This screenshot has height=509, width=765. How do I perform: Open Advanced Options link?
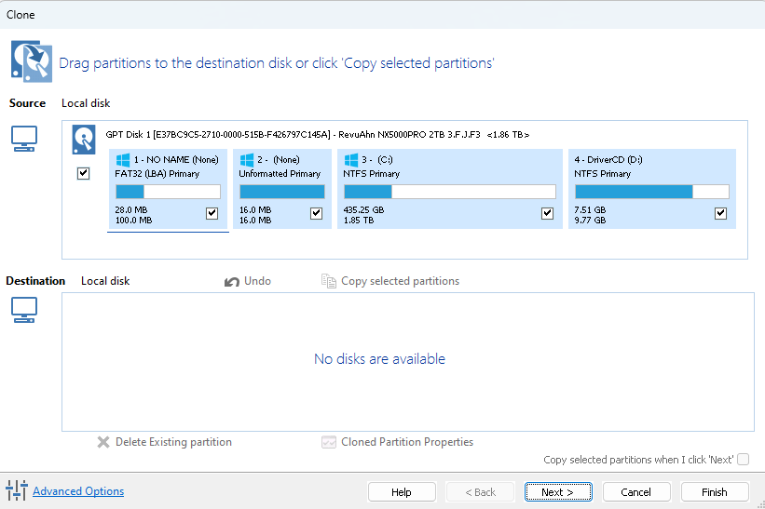point(78,491)
